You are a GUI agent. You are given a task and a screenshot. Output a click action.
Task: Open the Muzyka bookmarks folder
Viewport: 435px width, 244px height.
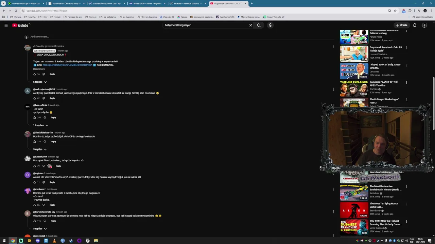(x=30, y=17)
